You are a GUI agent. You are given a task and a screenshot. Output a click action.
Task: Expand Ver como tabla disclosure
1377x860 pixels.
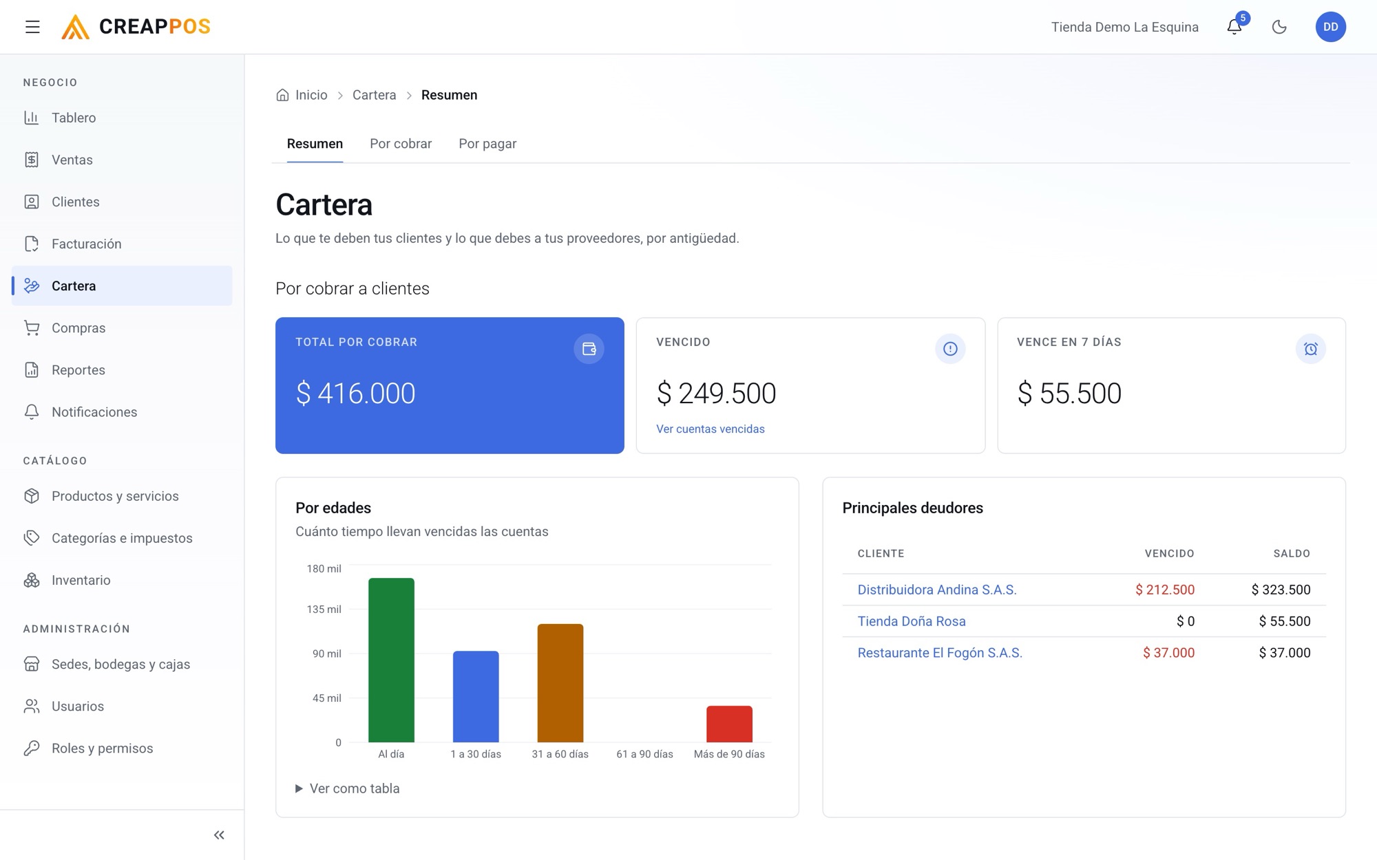point(348,788)
